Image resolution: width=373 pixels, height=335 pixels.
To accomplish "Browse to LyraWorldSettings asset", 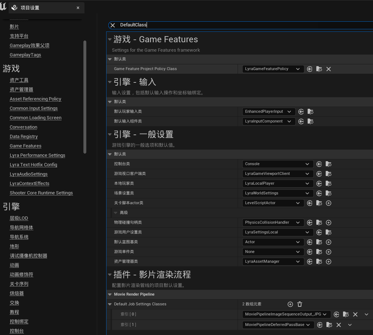I will point(328,193).
